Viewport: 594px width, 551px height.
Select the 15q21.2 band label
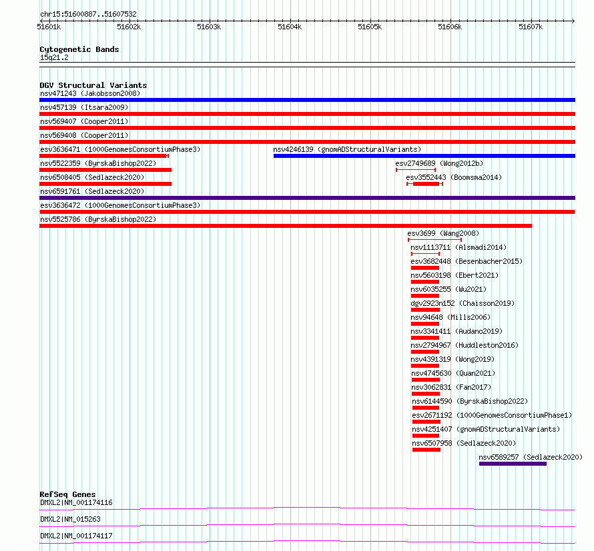click(x=54, y=57)
